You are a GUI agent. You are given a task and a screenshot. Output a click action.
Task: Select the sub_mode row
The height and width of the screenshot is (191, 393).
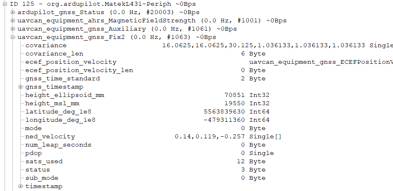coord(146,178)
